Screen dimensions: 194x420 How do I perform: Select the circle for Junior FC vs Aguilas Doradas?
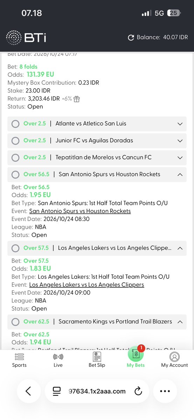click(15, 140)
